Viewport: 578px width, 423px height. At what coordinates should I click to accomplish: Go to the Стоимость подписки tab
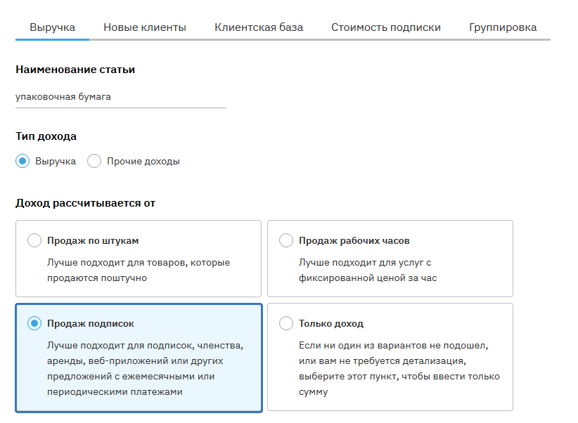pyautogui.click(x=386, y=27)
